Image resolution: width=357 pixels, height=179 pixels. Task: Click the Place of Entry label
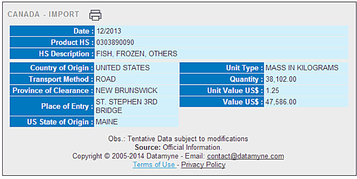(67, 106)
